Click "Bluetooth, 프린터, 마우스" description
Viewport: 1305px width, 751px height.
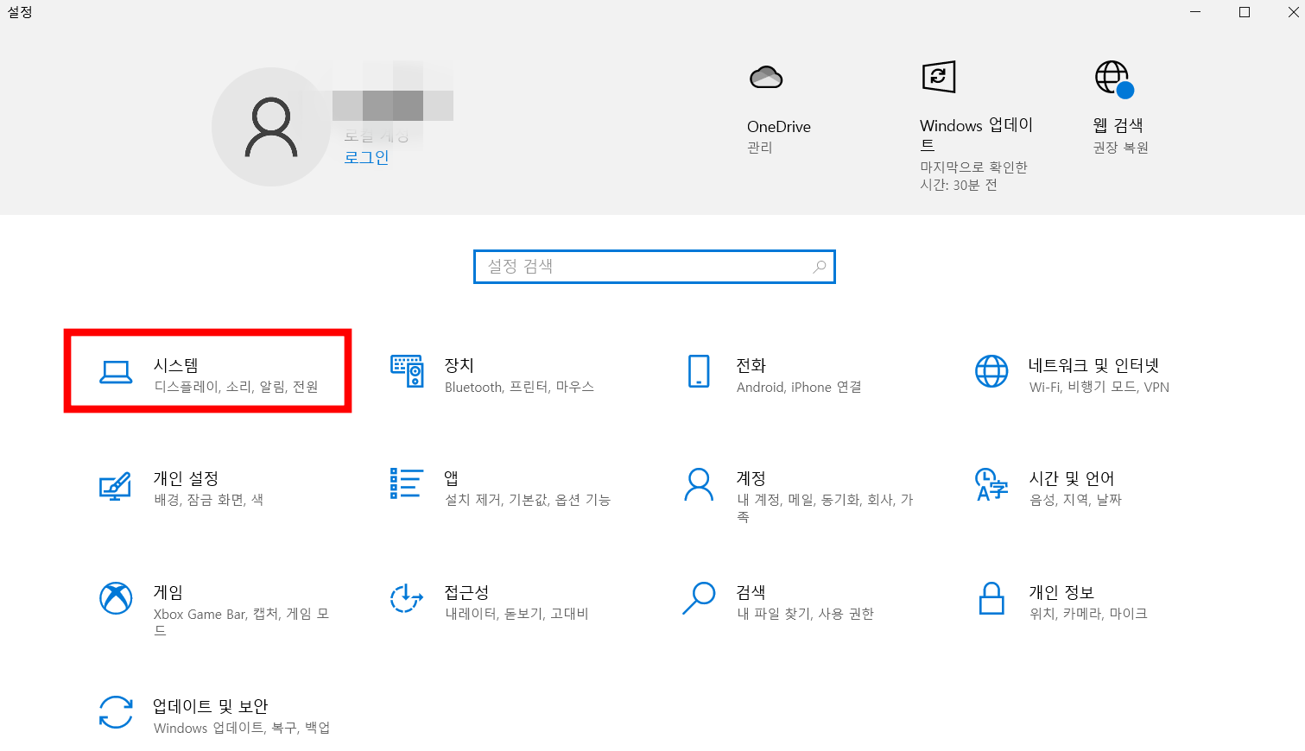[520, 387]
